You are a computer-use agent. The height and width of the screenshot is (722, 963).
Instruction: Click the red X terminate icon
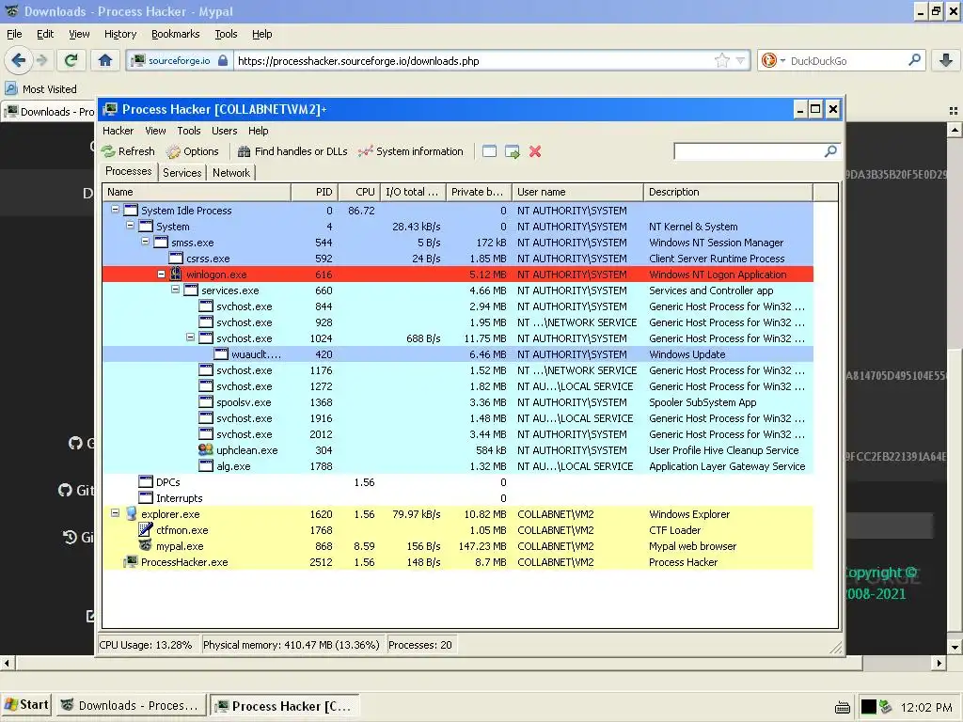535,151
